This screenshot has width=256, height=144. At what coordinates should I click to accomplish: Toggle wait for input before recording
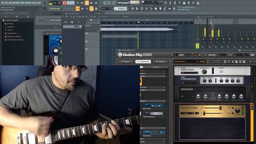coord(82,3)
